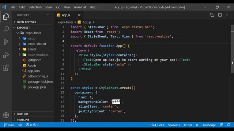Change end of line sequence LF
Screen dimensions: 234x131
[x=197, y=125]
